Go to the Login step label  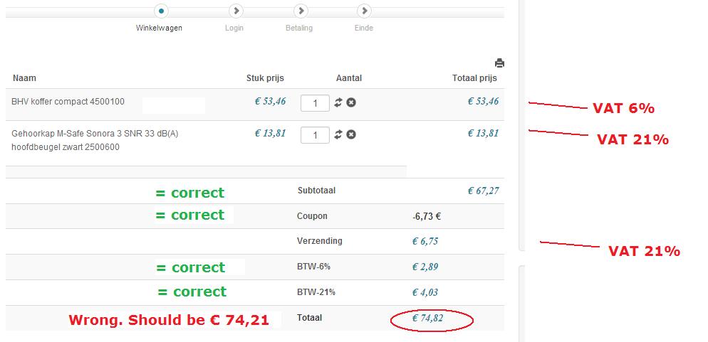(234, 28)
